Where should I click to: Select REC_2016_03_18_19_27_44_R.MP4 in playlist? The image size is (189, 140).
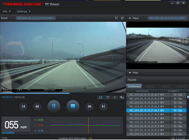point(156,114)
